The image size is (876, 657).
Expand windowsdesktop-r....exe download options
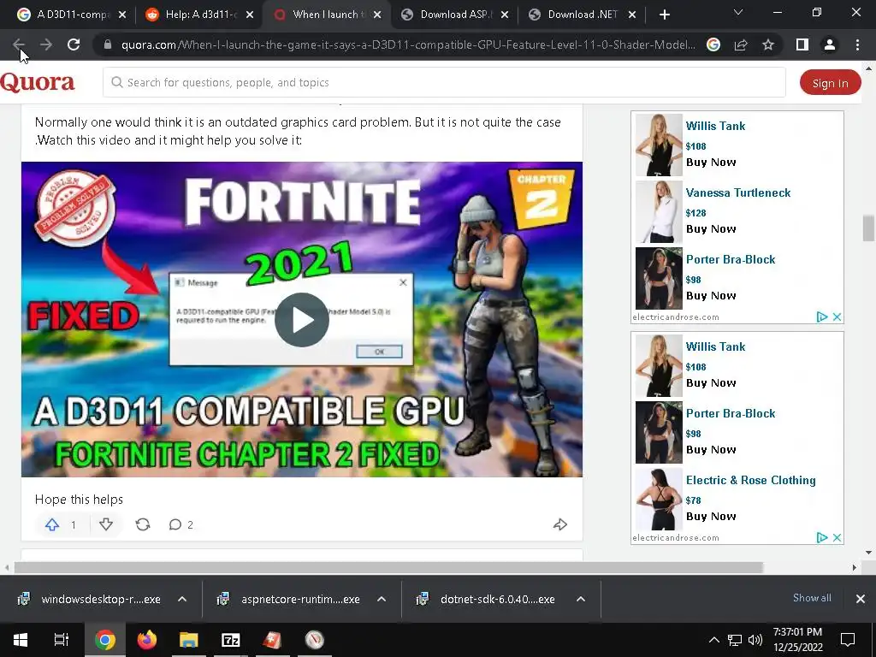(x=182, y=600)
